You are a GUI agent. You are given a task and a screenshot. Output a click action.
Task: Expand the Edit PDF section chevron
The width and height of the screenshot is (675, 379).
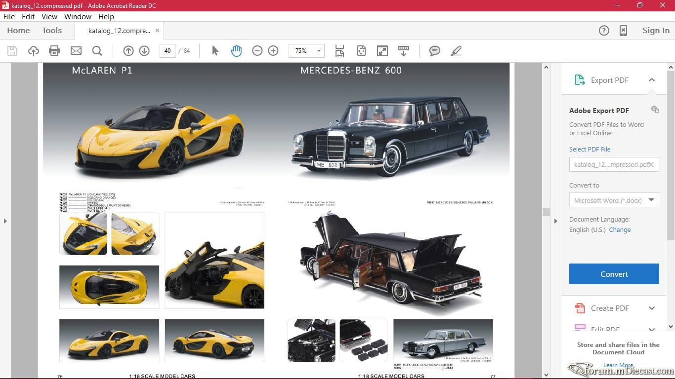pos(652,329)
